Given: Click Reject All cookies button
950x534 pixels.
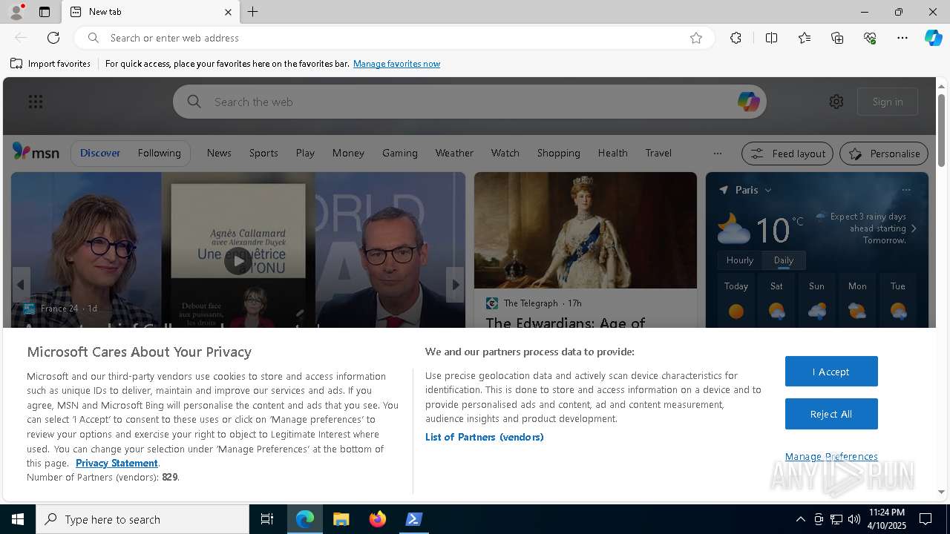Looking at the screenshot, I should point(831,414).
